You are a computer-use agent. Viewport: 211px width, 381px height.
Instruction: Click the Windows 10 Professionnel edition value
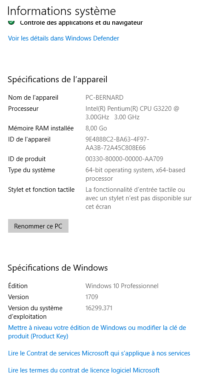click(x=122, y=286)
